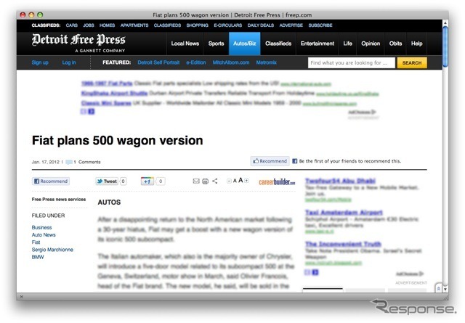Open the Entertainment tab

click(318, 44)
